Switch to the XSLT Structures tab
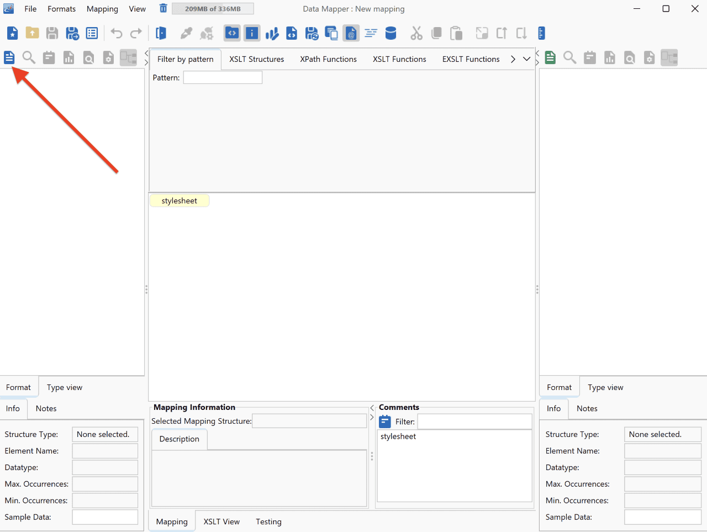This screenshot has width=707, height=532. tap(257, 59)
